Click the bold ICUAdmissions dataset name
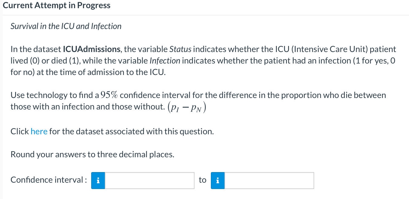 point(92,49)
